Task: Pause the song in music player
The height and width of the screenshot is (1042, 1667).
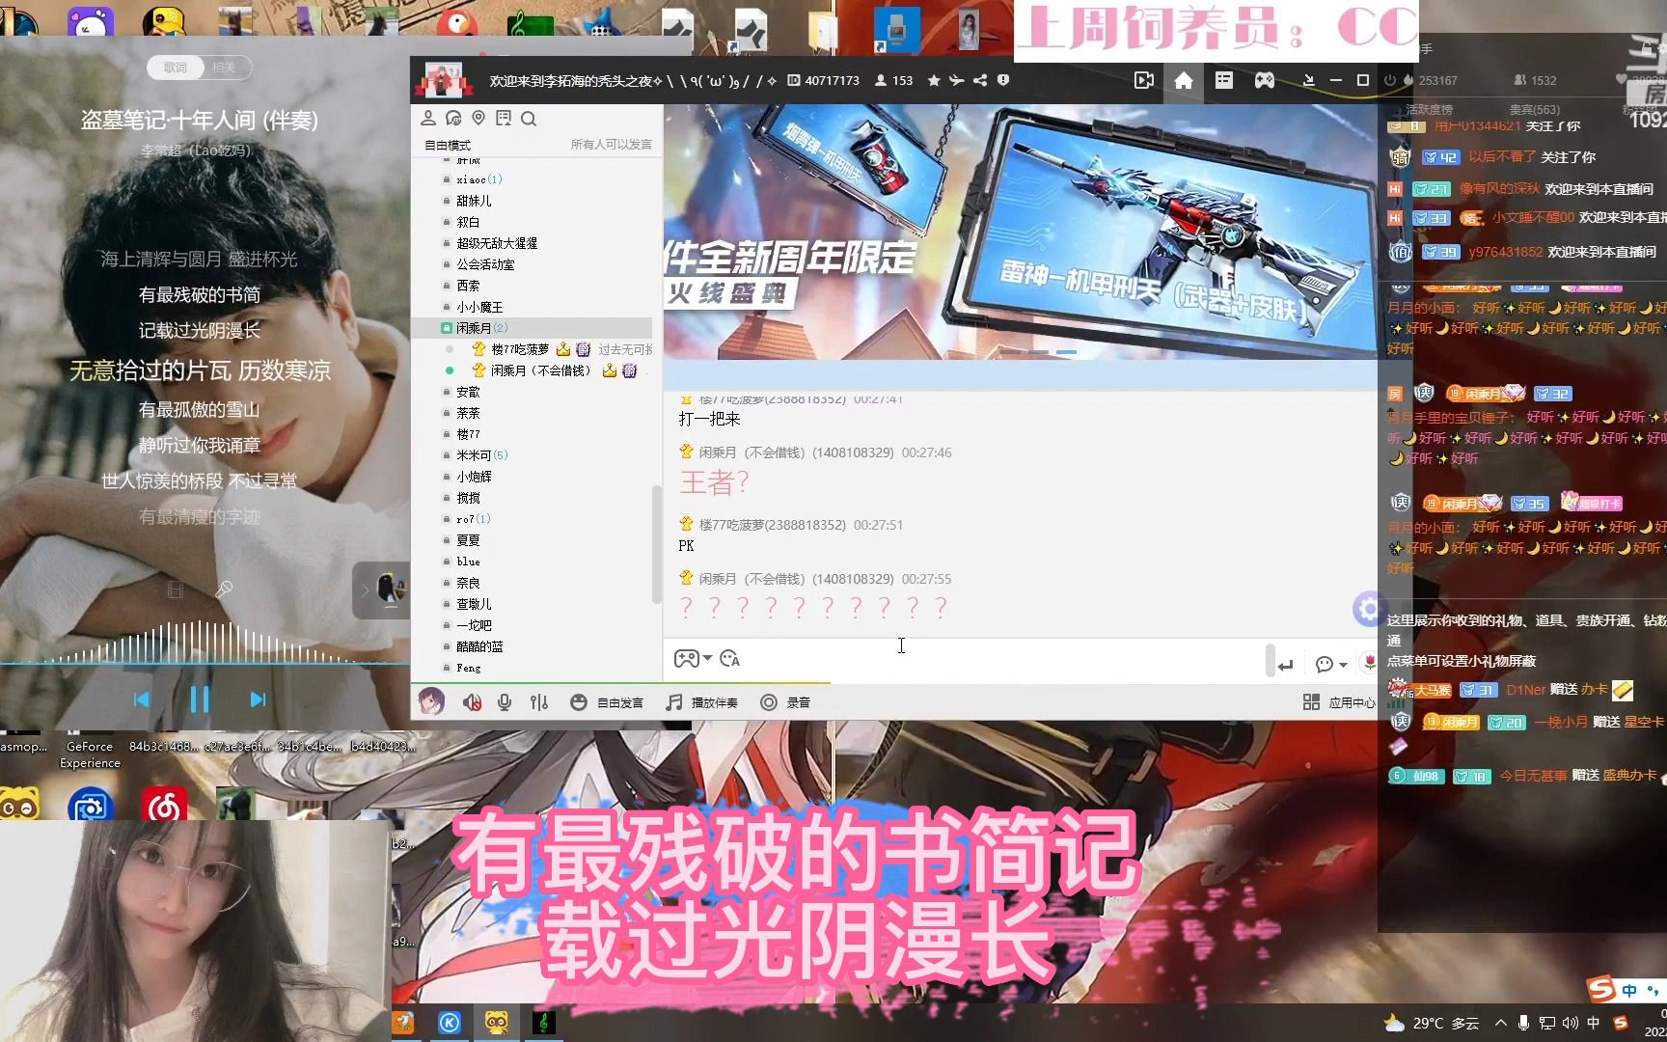Action: coord(200,699)
